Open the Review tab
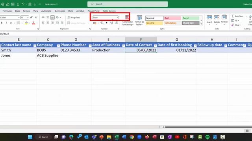Screen dimensions: 252x141 tap(26, 11)
